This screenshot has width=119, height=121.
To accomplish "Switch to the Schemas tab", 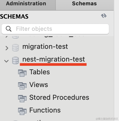I will point(84,3).
